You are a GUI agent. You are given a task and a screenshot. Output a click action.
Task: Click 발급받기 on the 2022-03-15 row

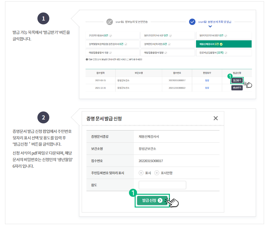(x=237, y=80)
